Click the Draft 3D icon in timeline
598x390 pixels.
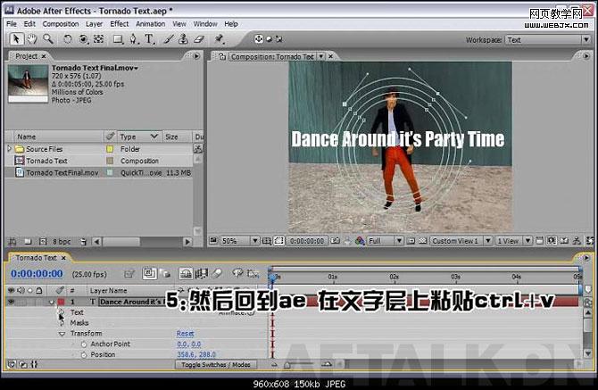point(165,273)
